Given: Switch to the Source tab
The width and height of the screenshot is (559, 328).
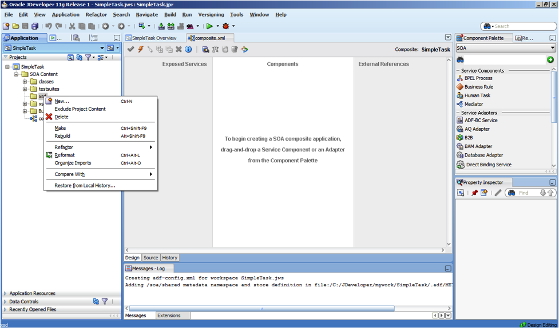Looking at the screenshot, I should [x=150, y=258].
